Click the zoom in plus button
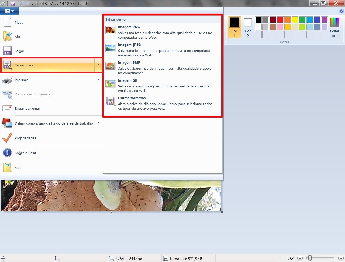This screenshot has height=262, width=345. click(x=341, y=259)
